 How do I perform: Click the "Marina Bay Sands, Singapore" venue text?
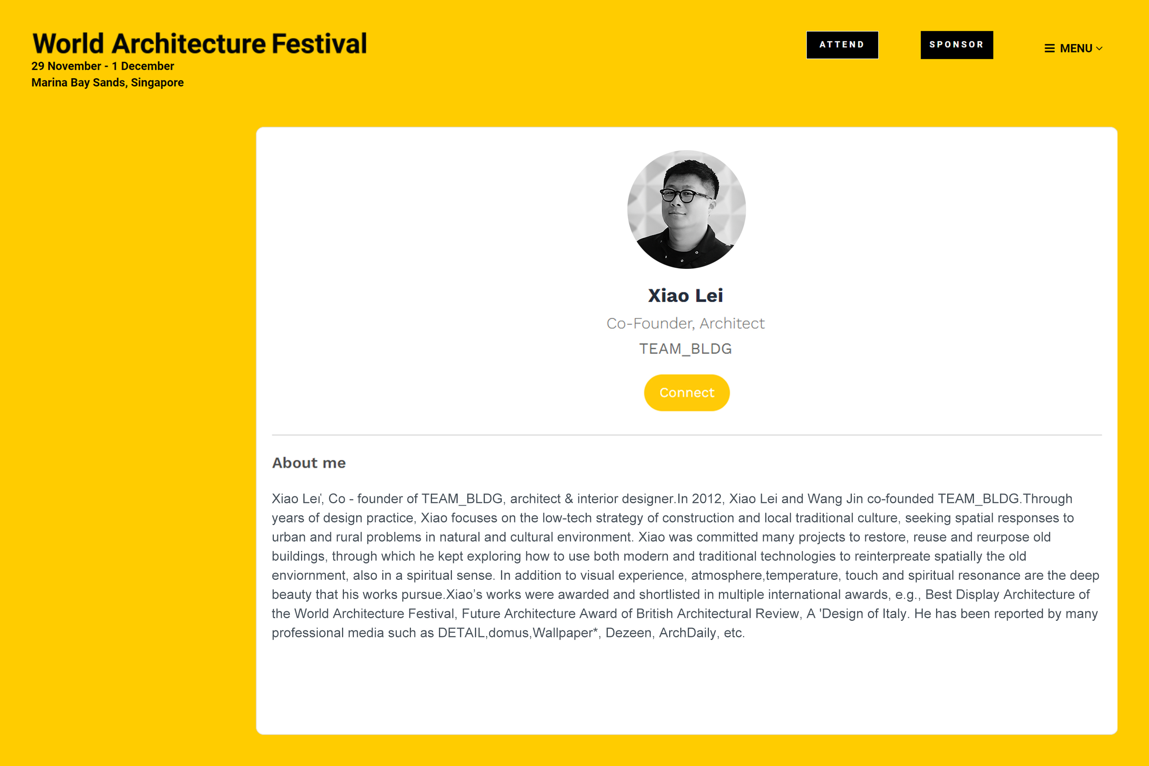[x=108, y=83]
